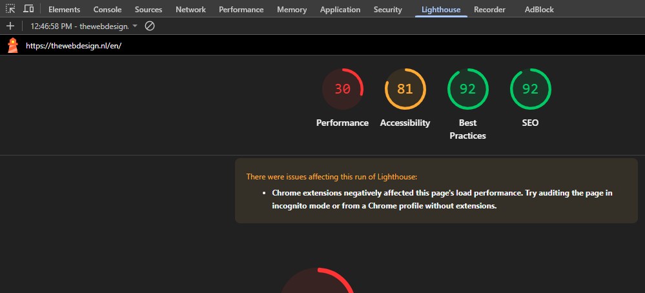Open the report selector dropdown at 12:46:58 PM

pyautogui.click(x=84, y=26)
